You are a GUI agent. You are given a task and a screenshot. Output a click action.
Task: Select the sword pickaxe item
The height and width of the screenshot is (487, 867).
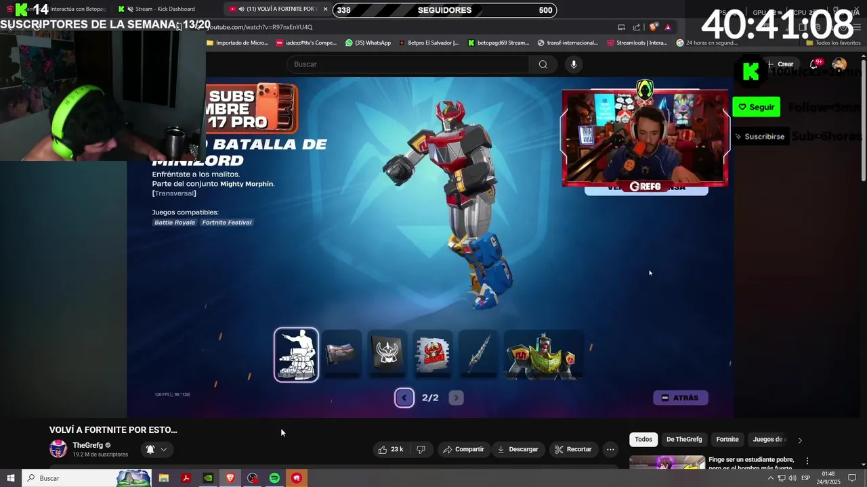click(479, 355)
